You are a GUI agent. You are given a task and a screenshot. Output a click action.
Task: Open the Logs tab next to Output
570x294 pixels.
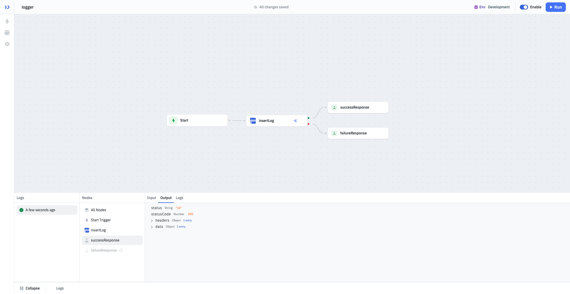[x=179, y=198]
